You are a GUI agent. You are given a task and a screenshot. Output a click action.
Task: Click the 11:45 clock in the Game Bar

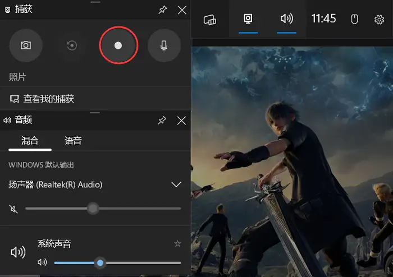tap(323, 19)
